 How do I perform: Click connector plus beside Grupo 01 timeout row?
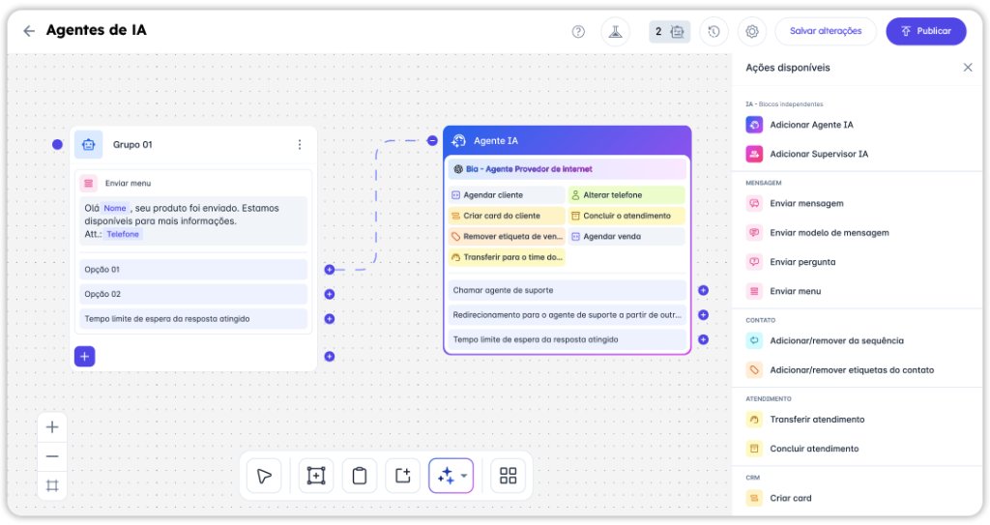tap(330, 319)
